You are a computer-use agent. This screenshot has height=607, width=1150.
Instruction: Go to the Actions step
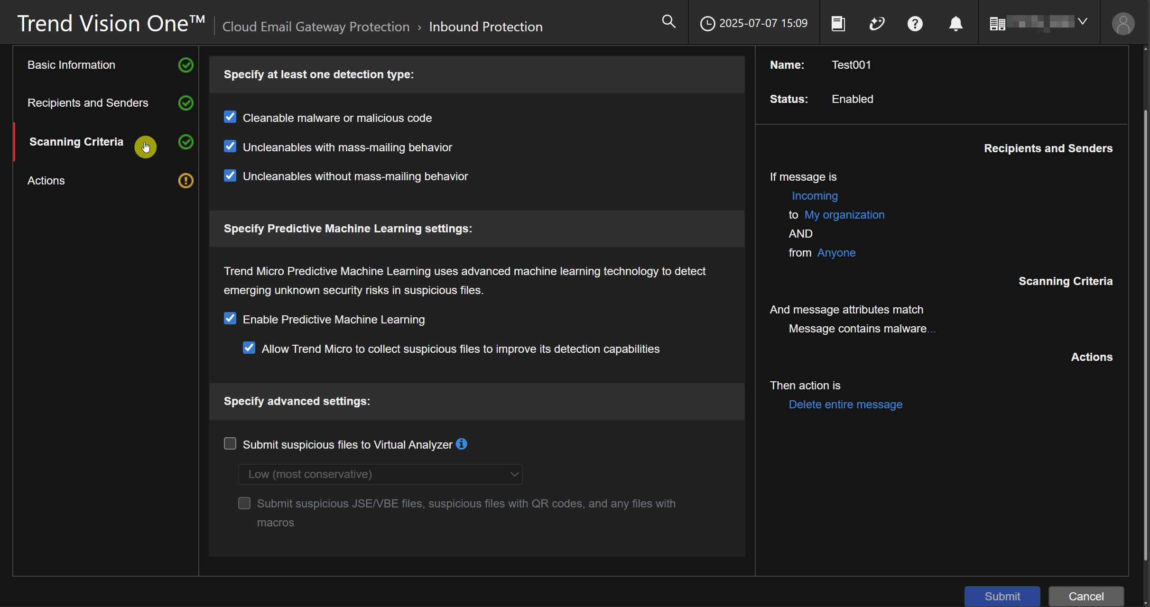coord(46,181)
